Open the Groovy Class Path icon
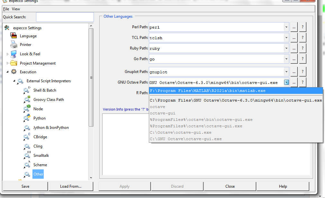The image size is (325, 198). click(x=27, y=100)
